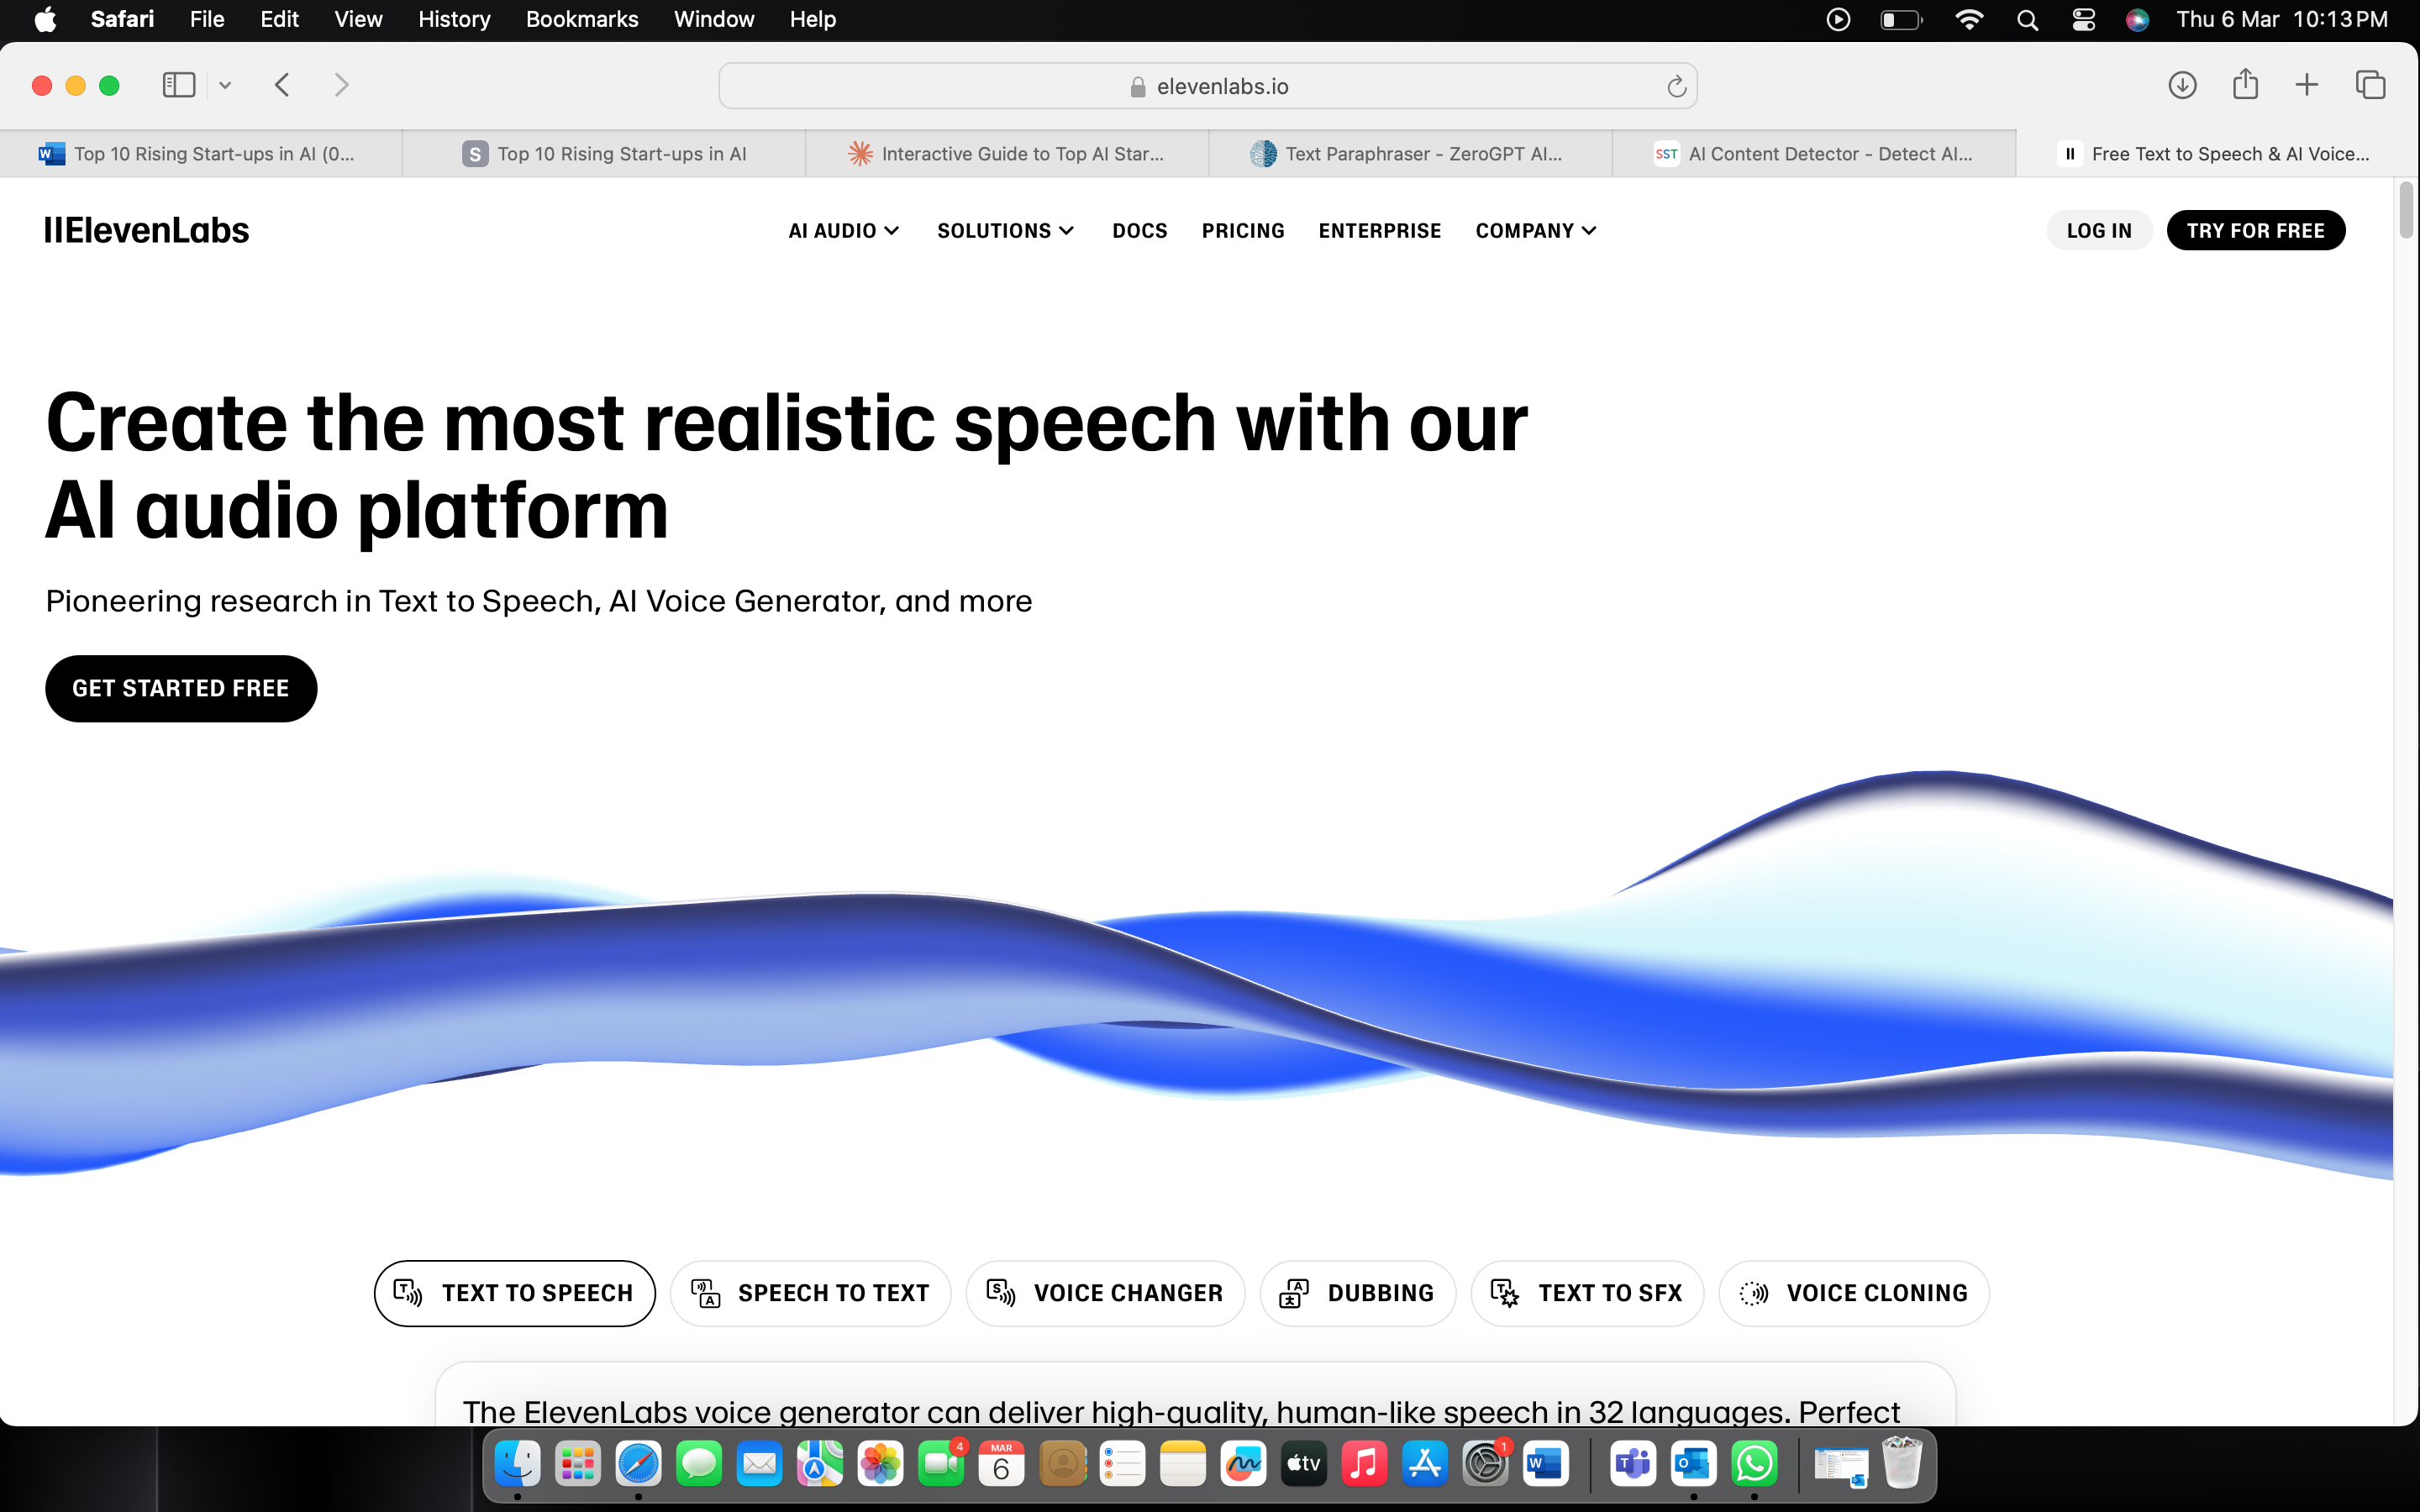Switch to Text Paraphraser - ZeroGPT tab
This screenshot has width=2420, height=1512.
1410,154
